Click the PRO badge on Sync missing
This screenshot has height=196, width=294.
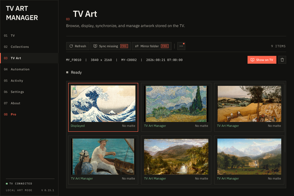point(124,46)
